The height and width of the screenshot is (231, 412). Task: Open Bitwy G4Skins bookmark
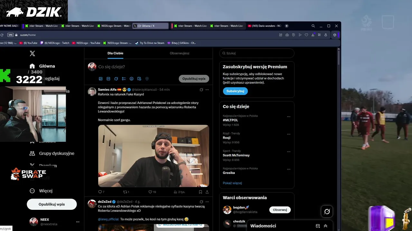181,43
